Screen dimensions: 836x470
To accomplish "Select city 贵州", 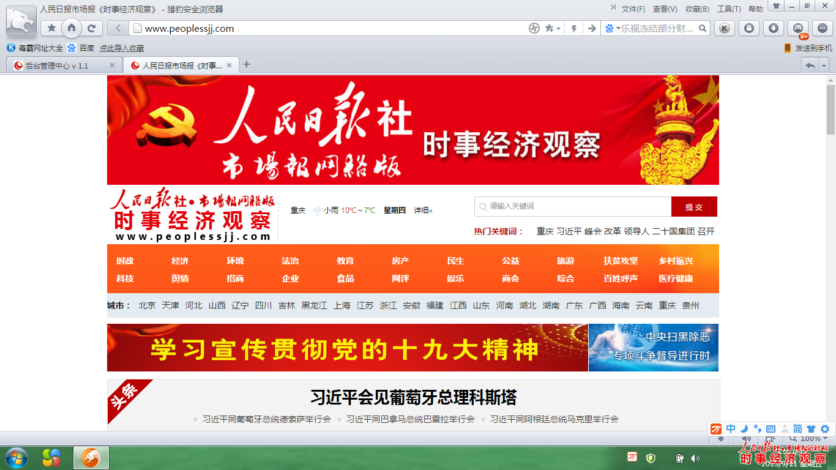I will click(x=690, y=305).
